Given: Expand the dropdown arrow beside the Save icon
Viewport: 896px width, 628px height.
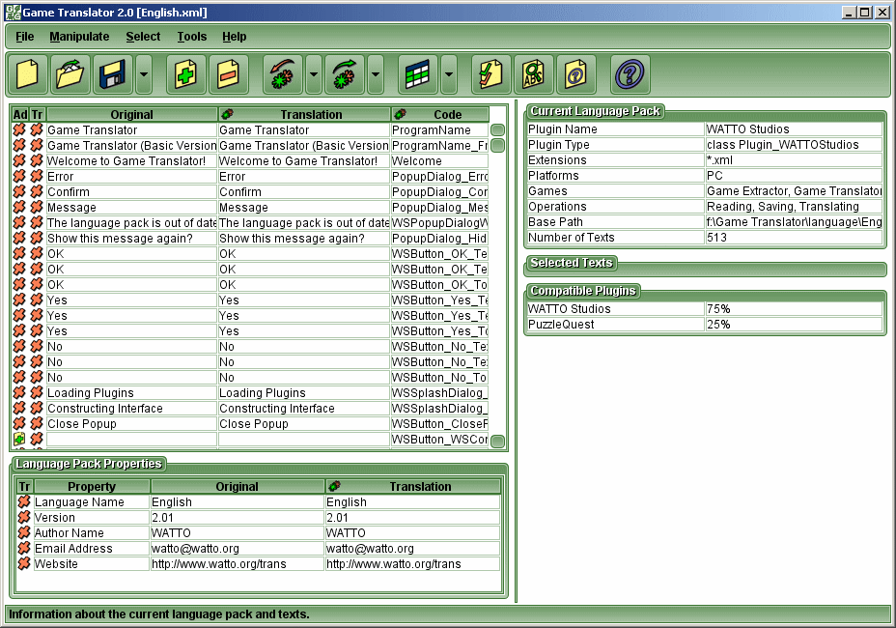Looking at the screenshot, I should tap(143, 74).
